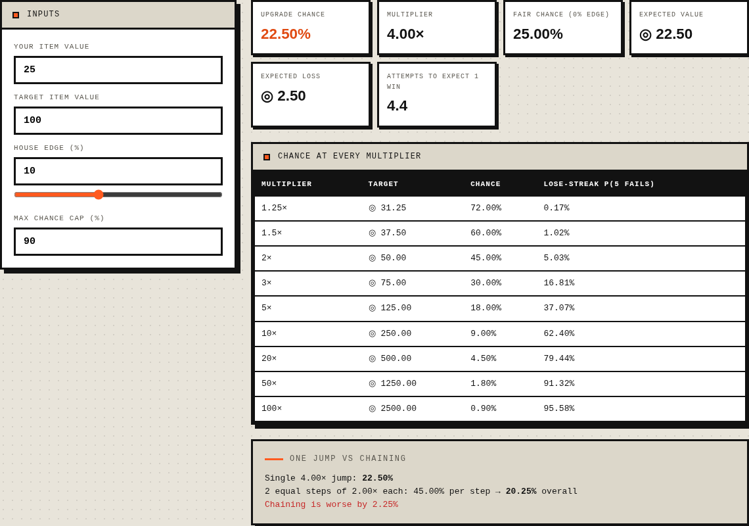
Task: Click the '2 equal steps of 2.00× each' line
Action: point(421,492)
